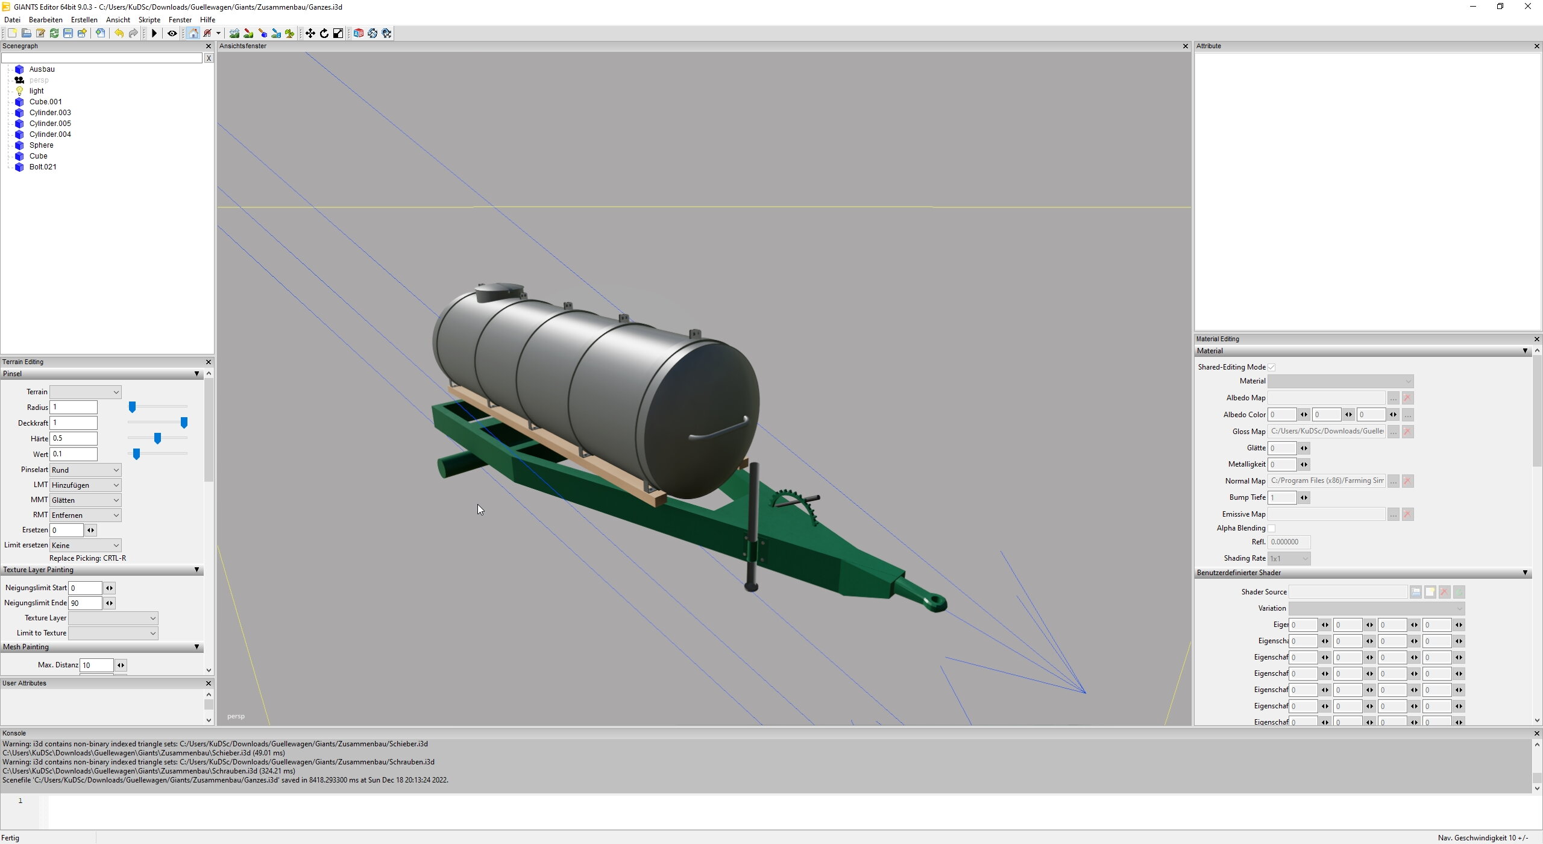The height and width of the screenshot is (844, 1543).
Task: Enable the Alpha Blending checkbox
Action: (x=1272, y=528)
